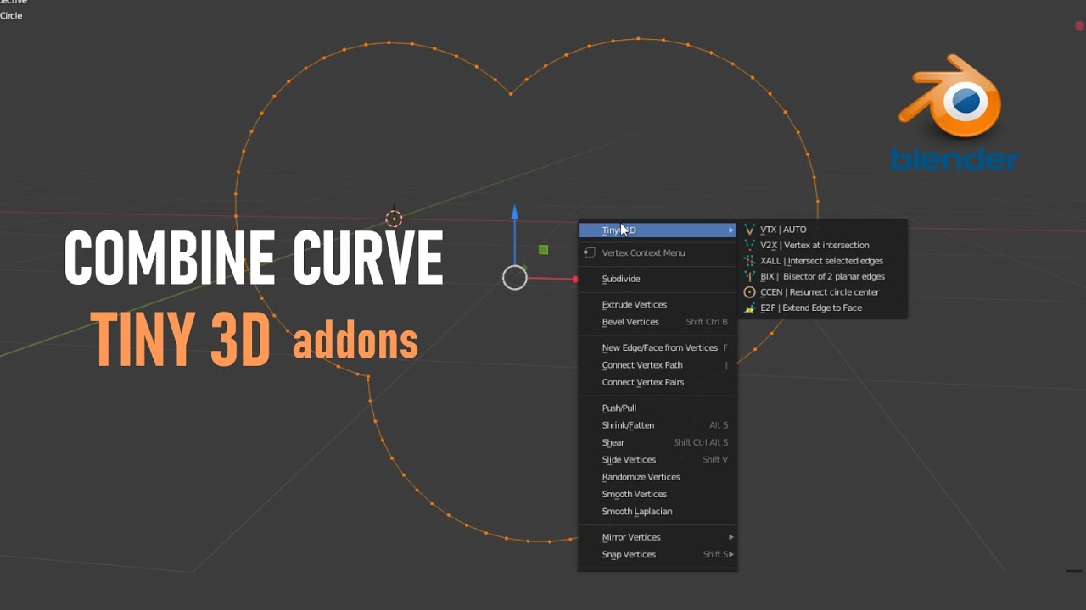Click the XALL Intersect selected edges icon

(x=749, y=261)
